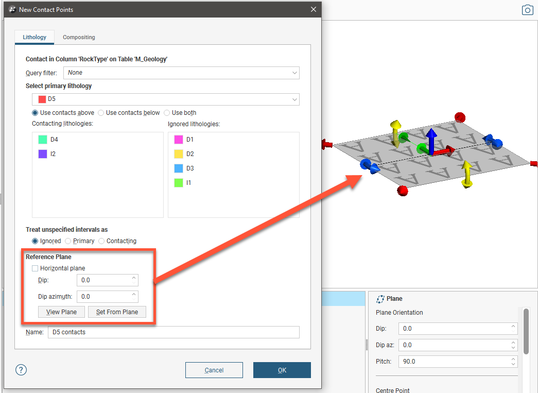Select the Use contacts below option
The image size is (538, 393).
click(x=101, y=113)
